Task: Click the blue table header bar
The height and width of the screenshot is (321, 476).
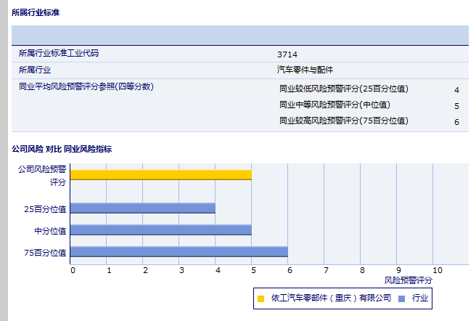Action: 239,35
